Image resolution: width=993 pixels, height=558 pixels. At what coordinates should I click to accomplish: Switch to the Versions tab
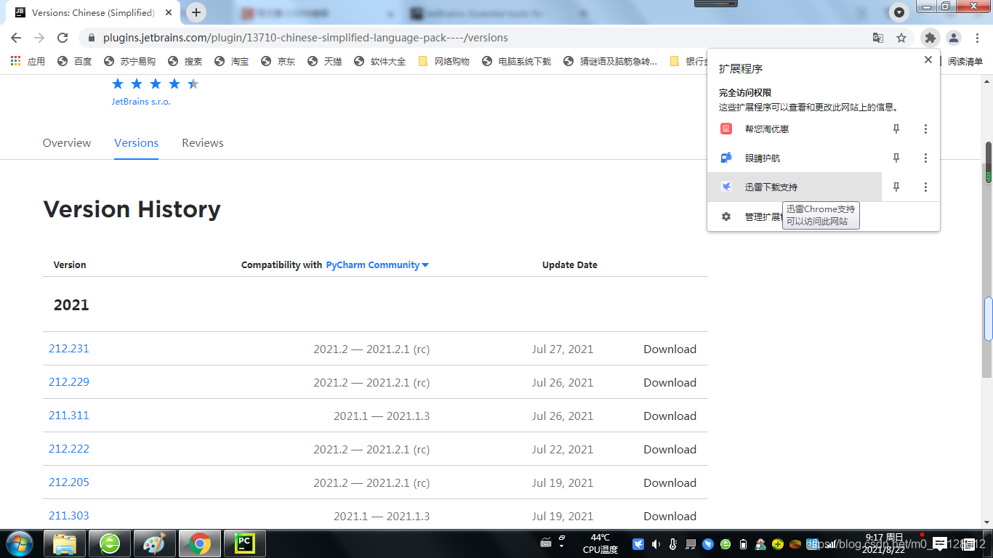tap(137, 143)
